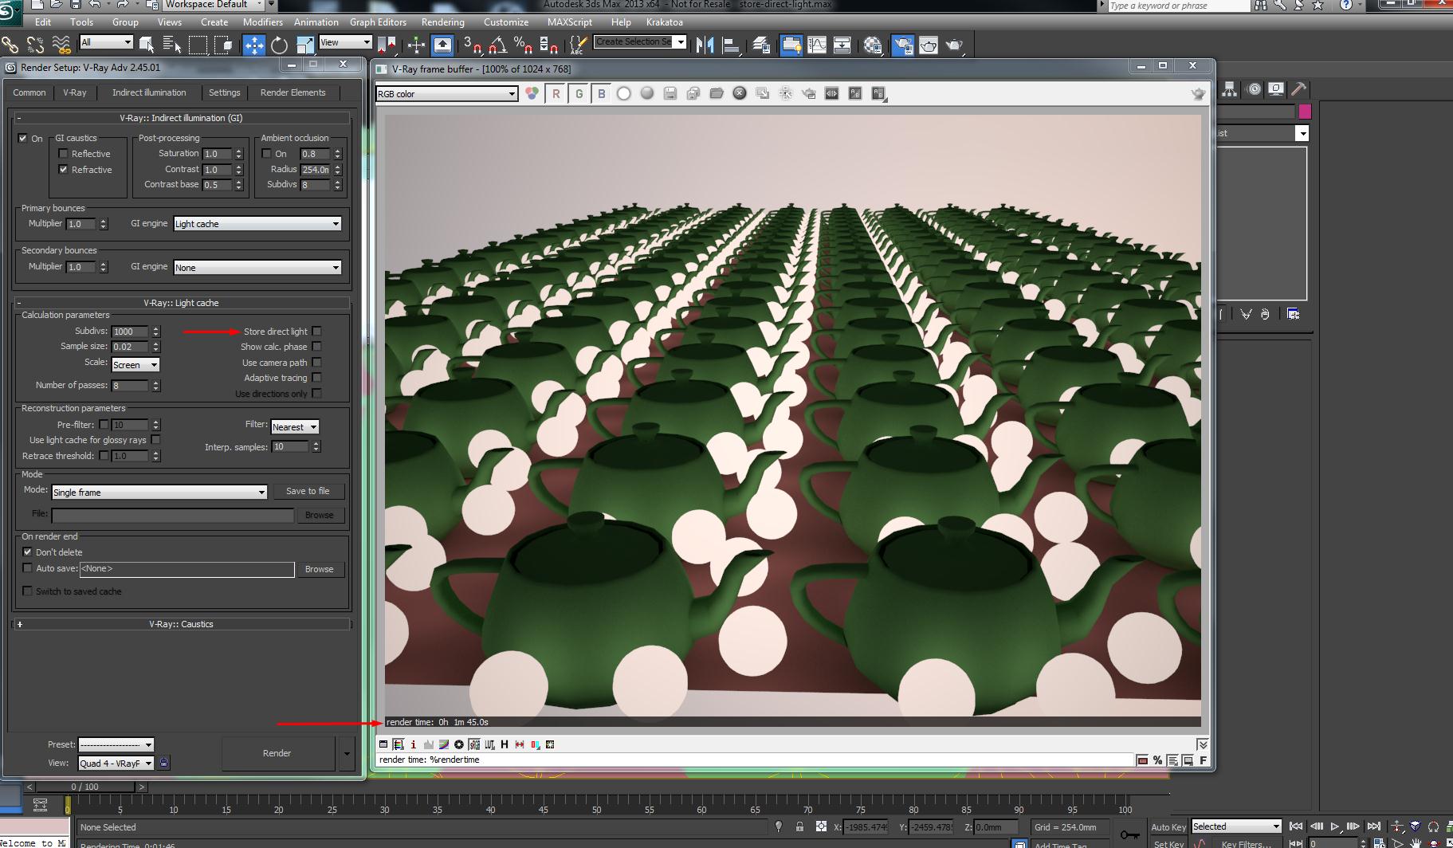Click the H icon in frame buffer bottom toolbar

(x=505, y=744)
